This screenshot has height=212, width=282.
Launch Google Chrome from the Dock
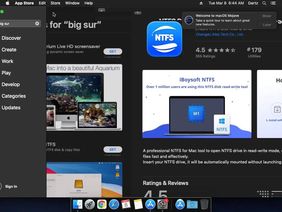click(x=102, y=205)
